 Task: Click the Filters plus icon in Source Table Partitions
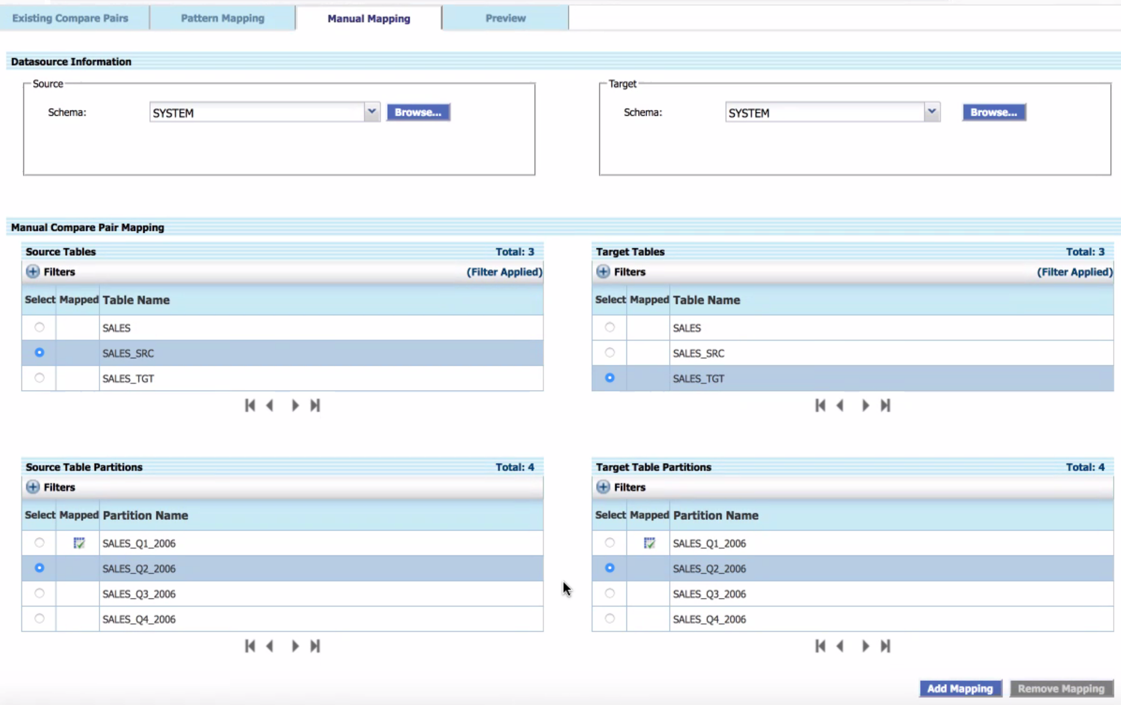tap(33, 487)
